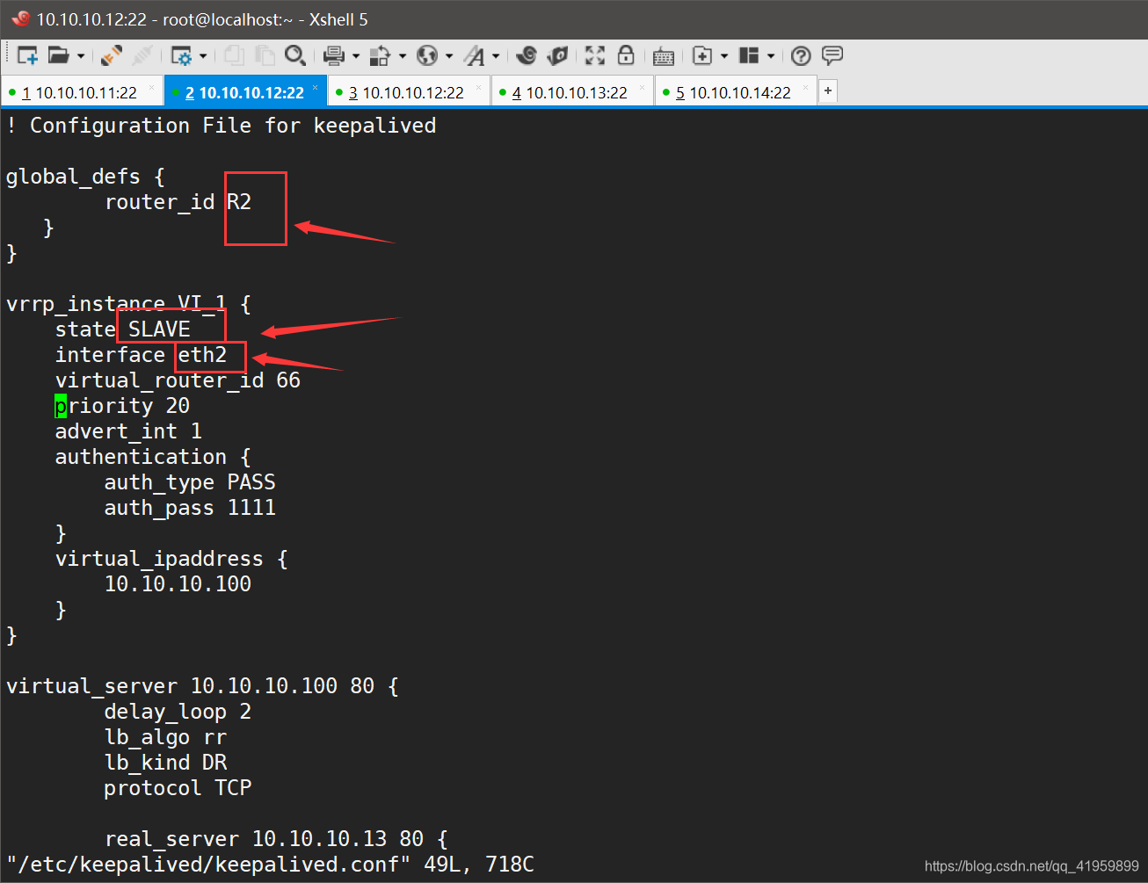Click 'virtual_server 10.10.10.100 80' line
The height and width of the screenshot is (883, 1148).
[202, 686]
